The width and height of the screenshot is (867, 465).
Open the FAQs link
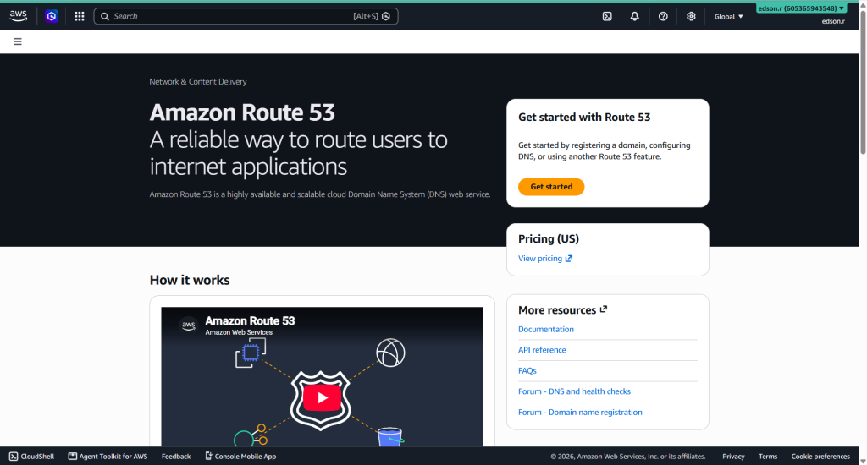[x=527, y=370]
